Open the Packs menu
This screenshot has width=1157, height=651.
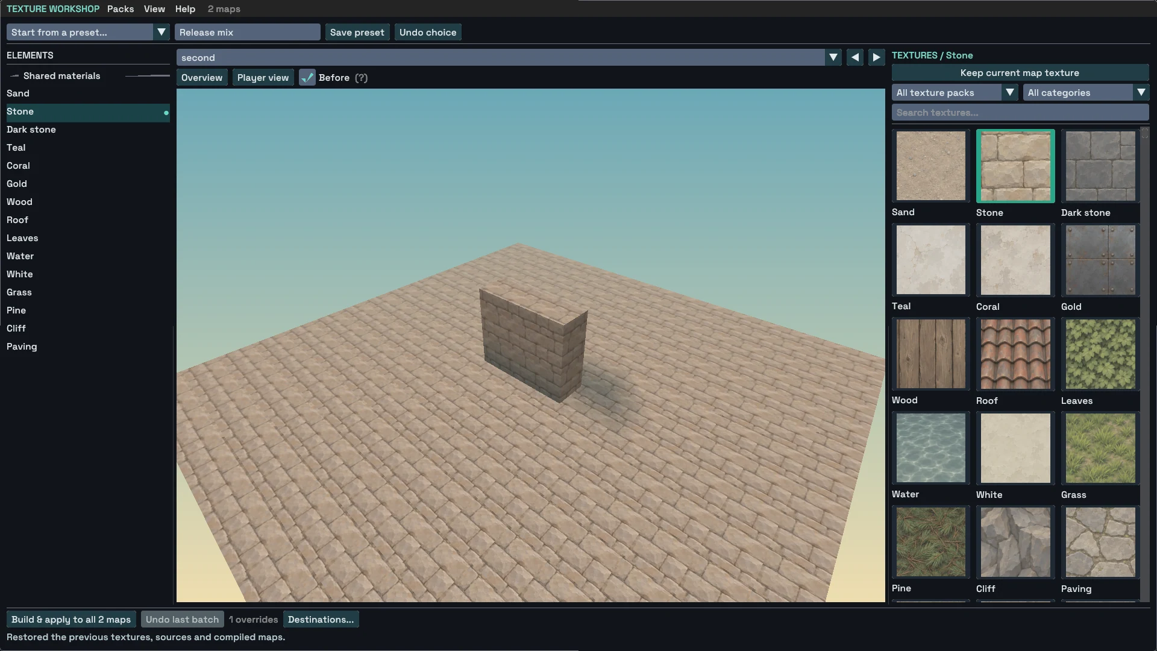(121, 9)
